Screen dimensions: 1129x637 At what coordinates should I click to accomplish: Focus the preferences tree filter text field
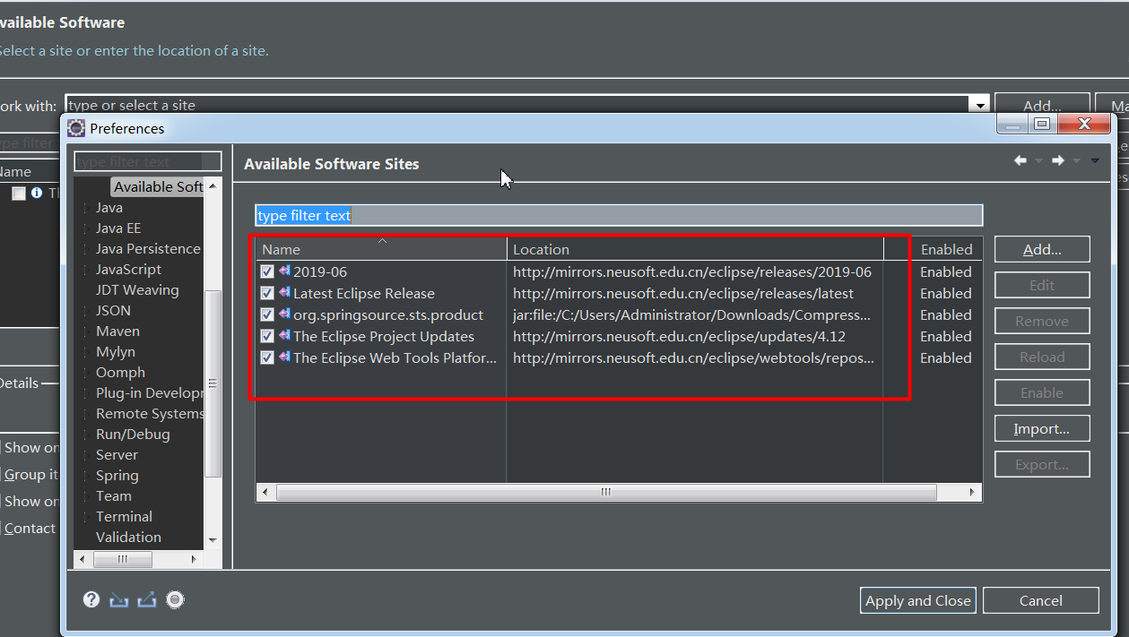148,161
